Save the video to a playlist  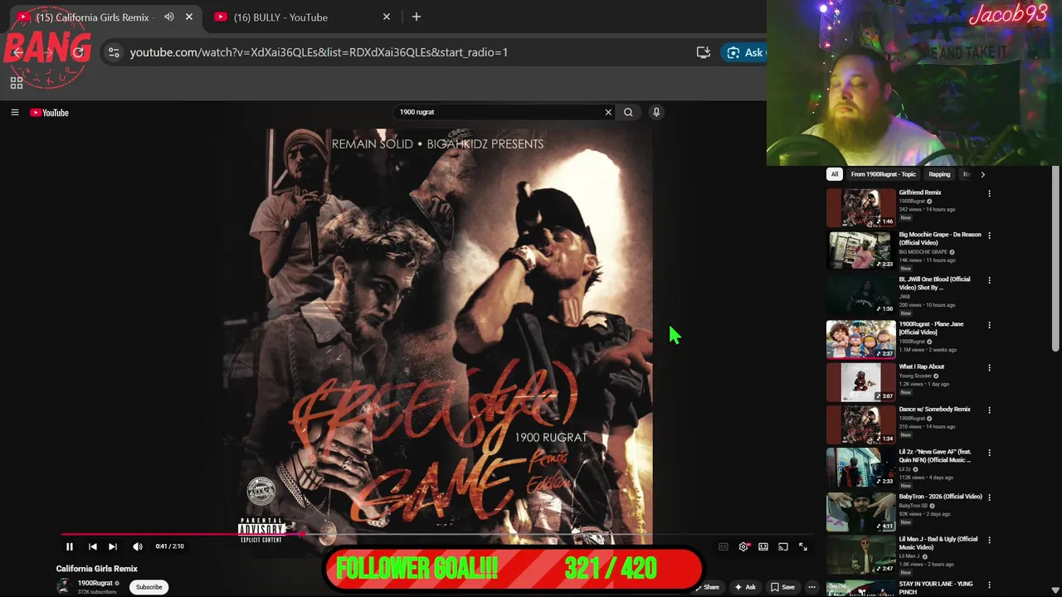(x=782, y=587)
